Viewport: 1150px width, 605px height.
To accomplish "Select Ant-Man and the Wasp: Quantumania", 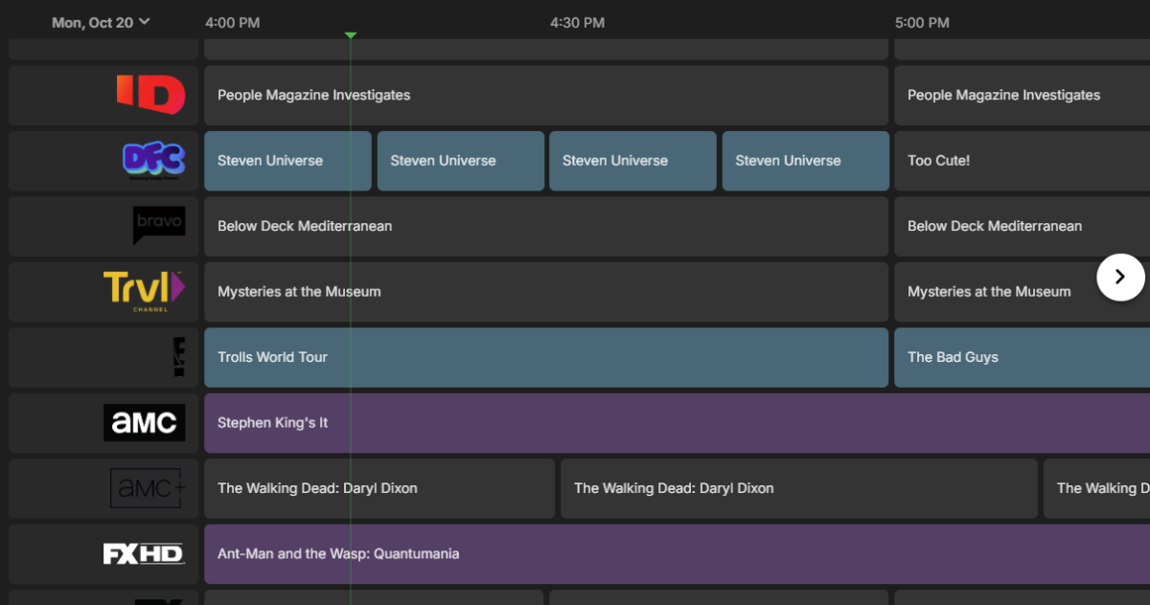I will click(x=671, y=553).
